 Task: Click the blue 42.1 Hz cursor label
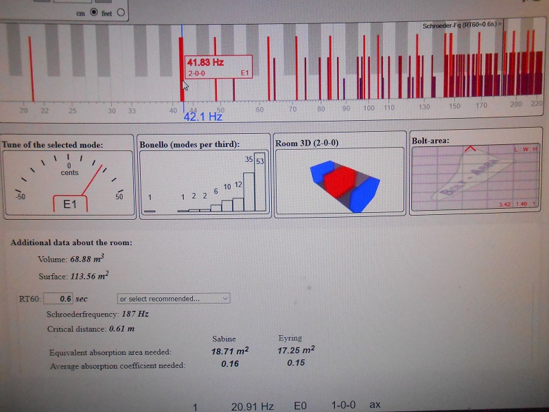[x=202, y=117]
